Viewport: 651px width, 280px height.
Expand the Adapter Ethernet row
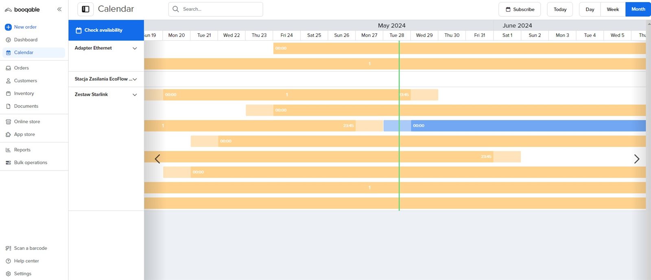[135, 48]
